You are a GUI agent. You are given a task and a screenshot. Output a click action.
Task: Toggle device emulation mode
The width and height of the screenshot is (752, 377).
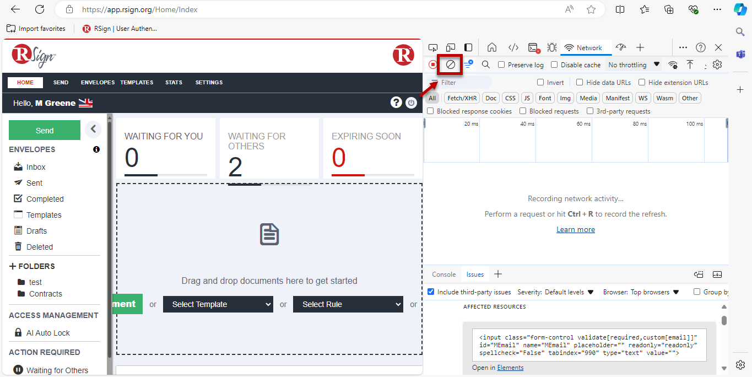[x=451, y=47]
